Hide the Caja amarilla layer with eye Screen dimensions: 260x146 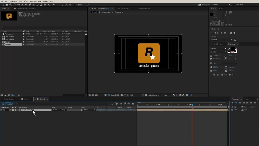tap(2, 110)
